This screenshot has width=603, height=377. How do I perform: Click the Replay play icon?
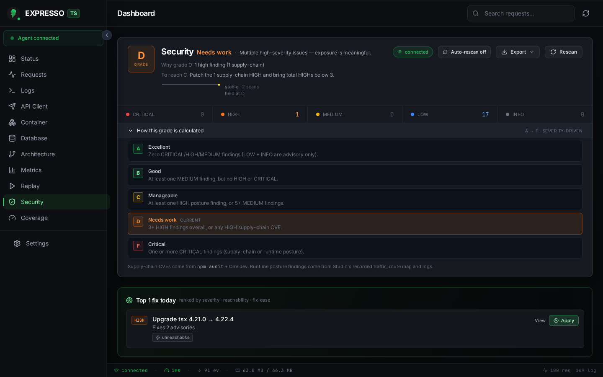pos(12,186)
